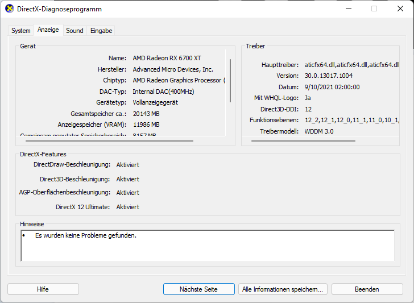This screenshot has width=414, height=303.
Task: Click the Beenden button
Action: 367,289
